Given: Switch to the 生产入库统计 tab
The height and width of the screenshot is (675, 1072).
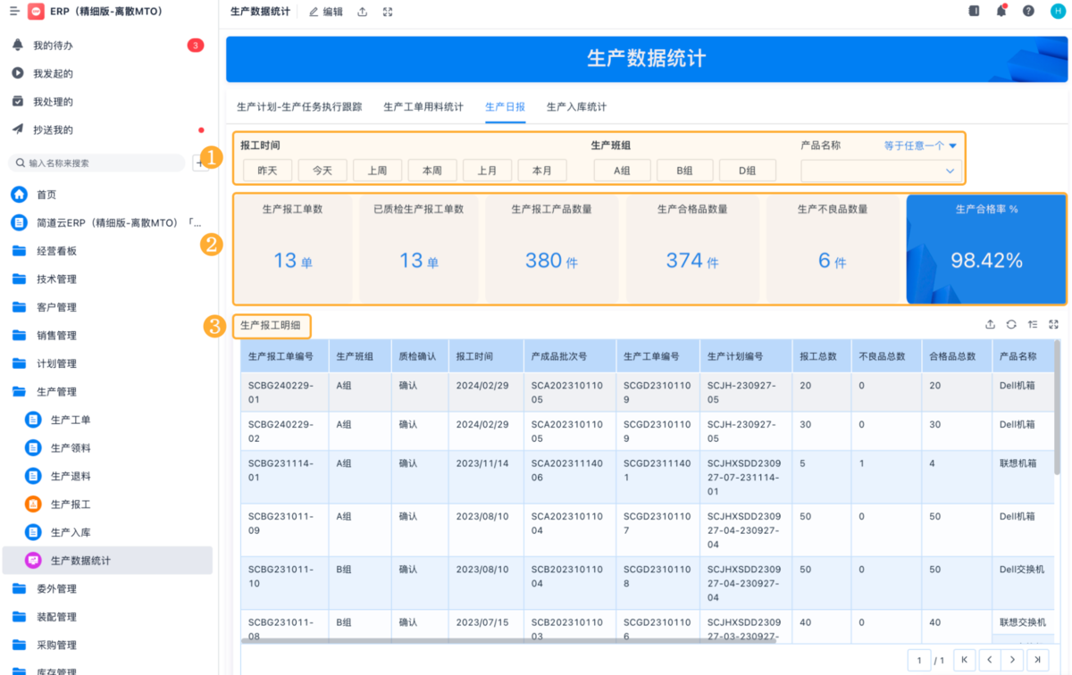Looking at the screenshot, I should tap(576, 107).
